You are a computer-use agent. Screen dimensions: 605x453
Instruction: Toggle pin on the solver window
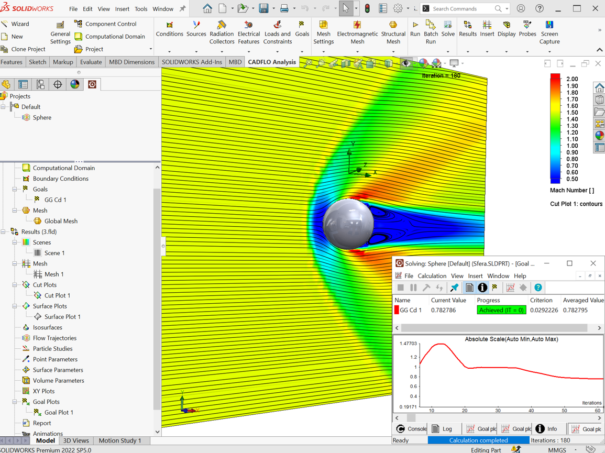coord(454,287)
